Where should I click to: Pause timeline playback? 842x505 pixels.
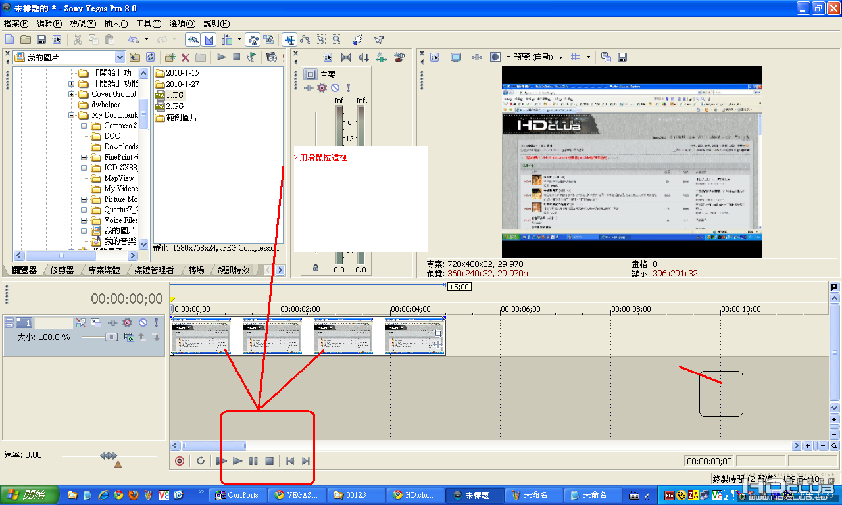coord(253,461)
